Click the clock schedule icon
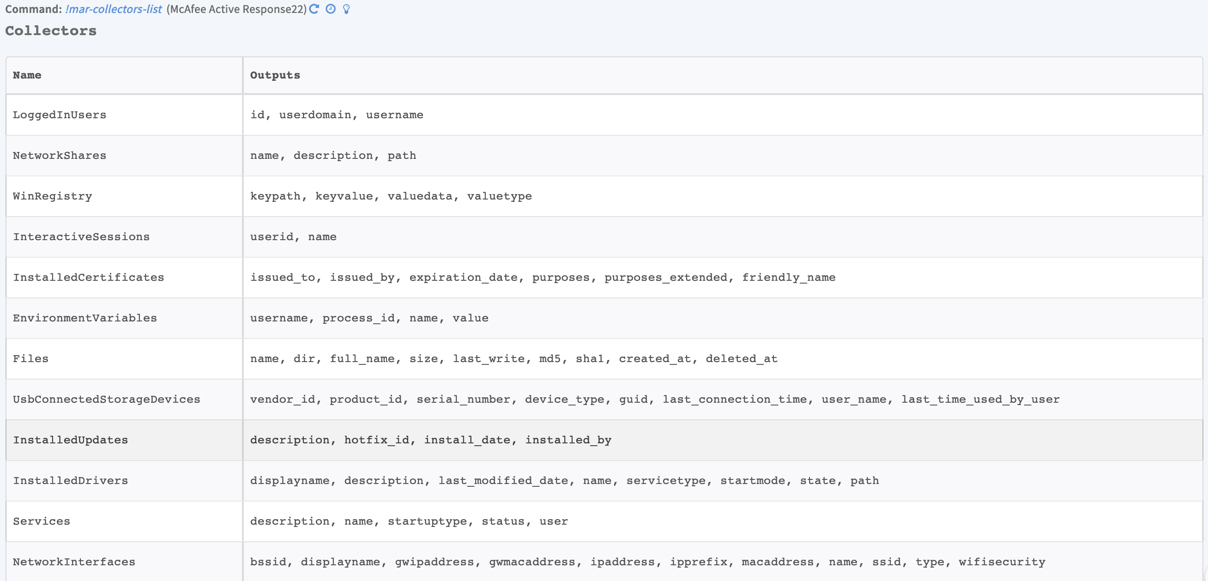 331,9
